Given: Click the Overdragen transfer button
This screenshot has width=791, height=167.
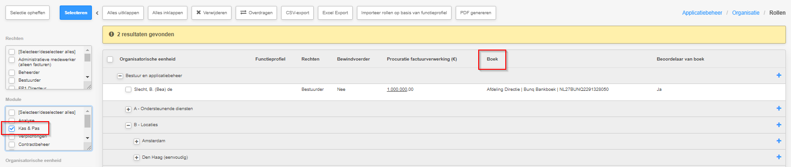Looking at the screenshot, I should [x=256, y=13].
